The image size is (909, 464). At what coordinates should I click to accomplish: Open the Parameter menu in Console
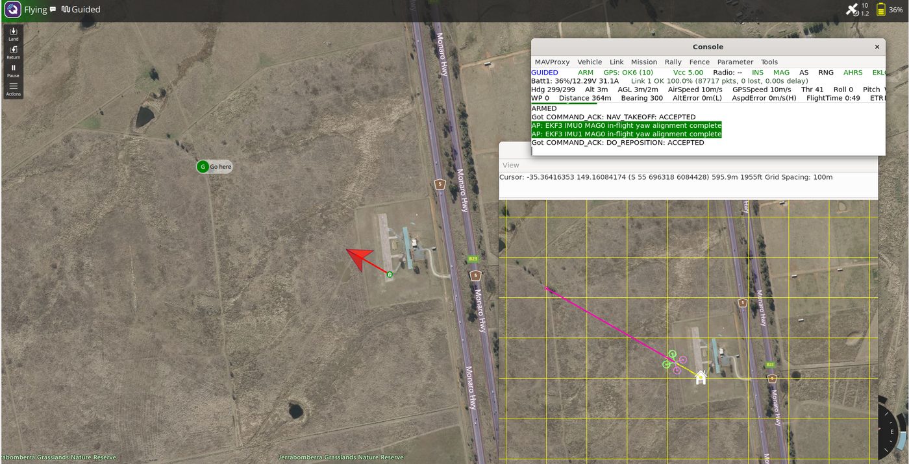click(x=735, y=62)
